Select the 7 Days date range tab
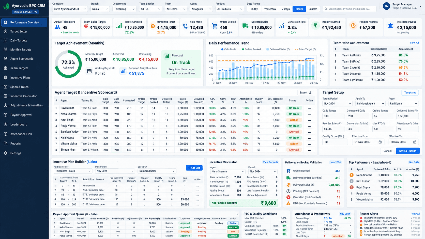 pyautogui.click(x=286, y=9)
